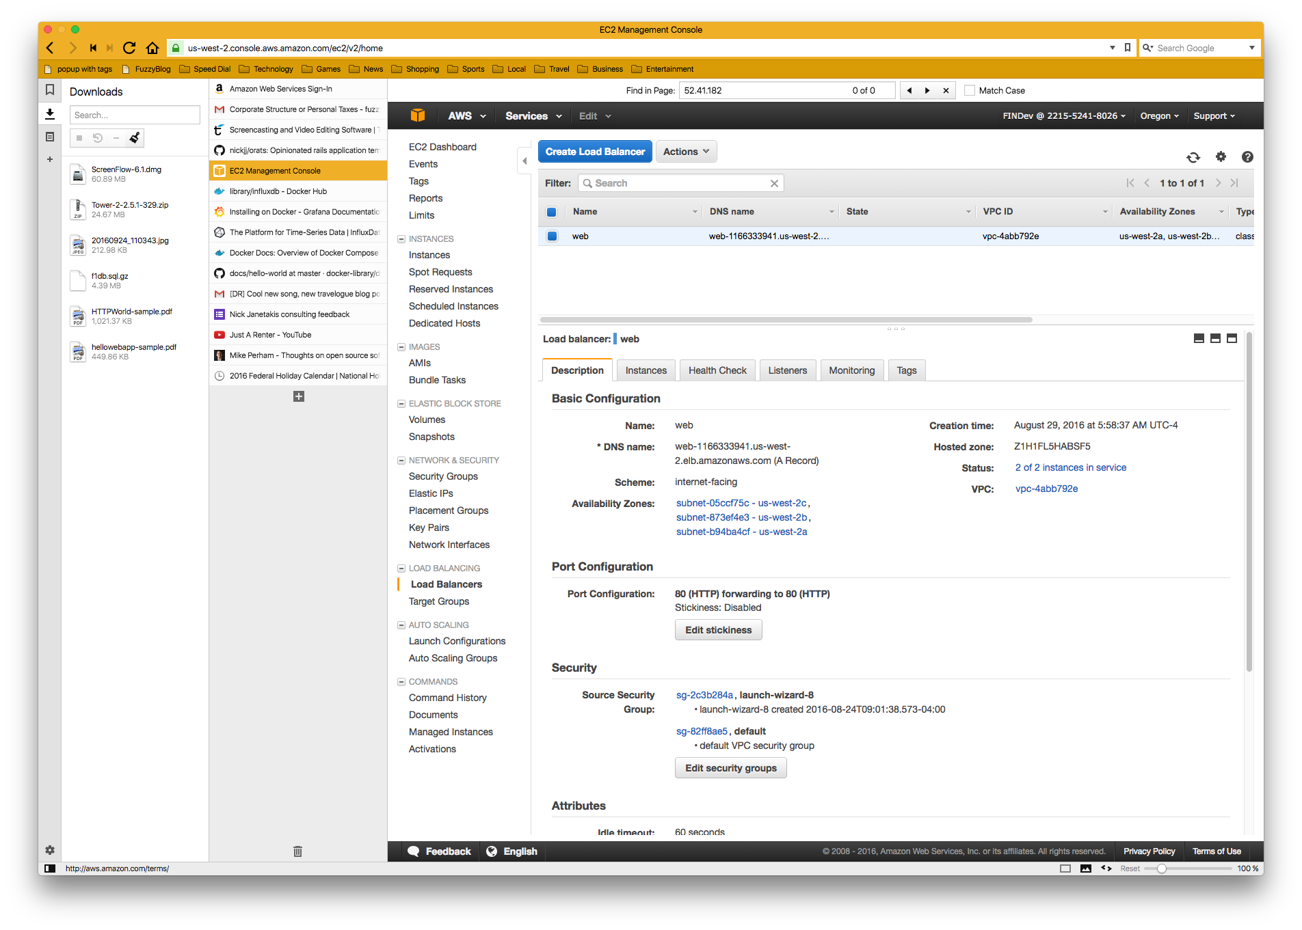Click the rewind navigation icon in browser toolbar
This screenshot has width=1302, height=930.
pyautogui.click(x=93, y=48)
